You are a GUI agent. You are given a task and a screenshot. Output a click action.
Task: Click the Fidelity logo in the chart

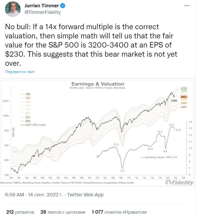(180, 182)
